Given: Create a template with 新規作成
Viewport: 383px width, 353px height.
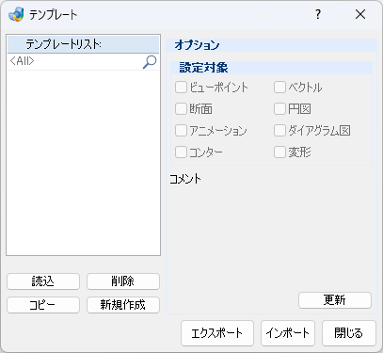Looking at the screenshot, I should [x=123, y=305].
